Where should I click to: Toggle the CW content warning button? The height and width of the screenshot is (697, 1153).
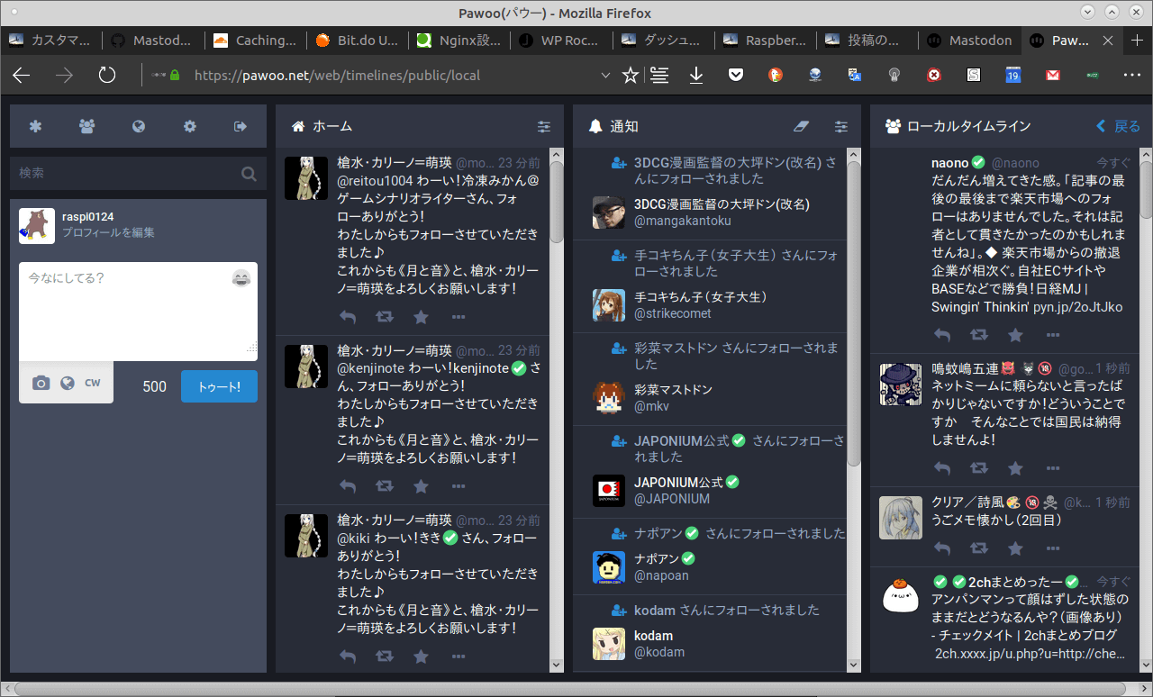click(93, 384)
